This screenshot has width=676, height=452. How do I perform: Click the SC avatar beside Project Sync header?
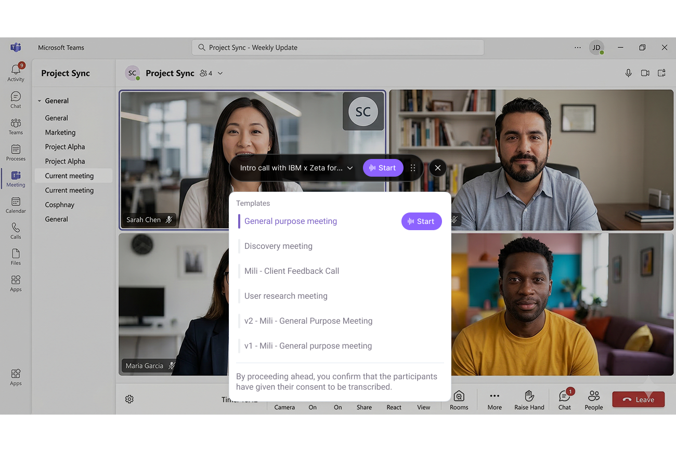pyautogui.click(x=133, y=73)
